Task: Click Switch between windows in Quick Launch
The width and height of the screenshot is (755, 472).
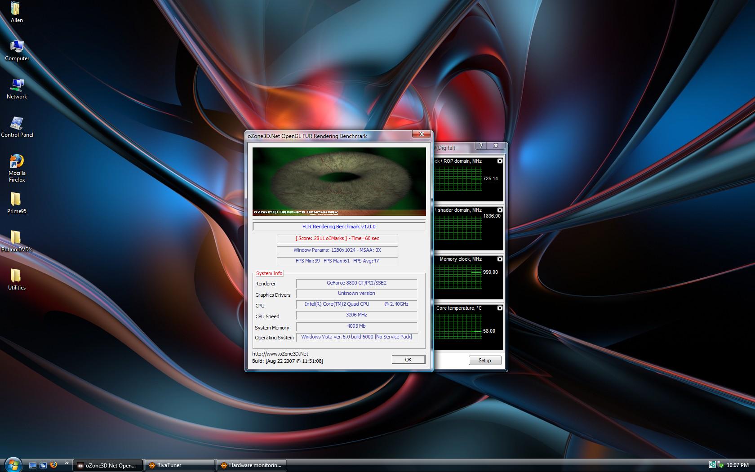Action: [x=43, y=465]
